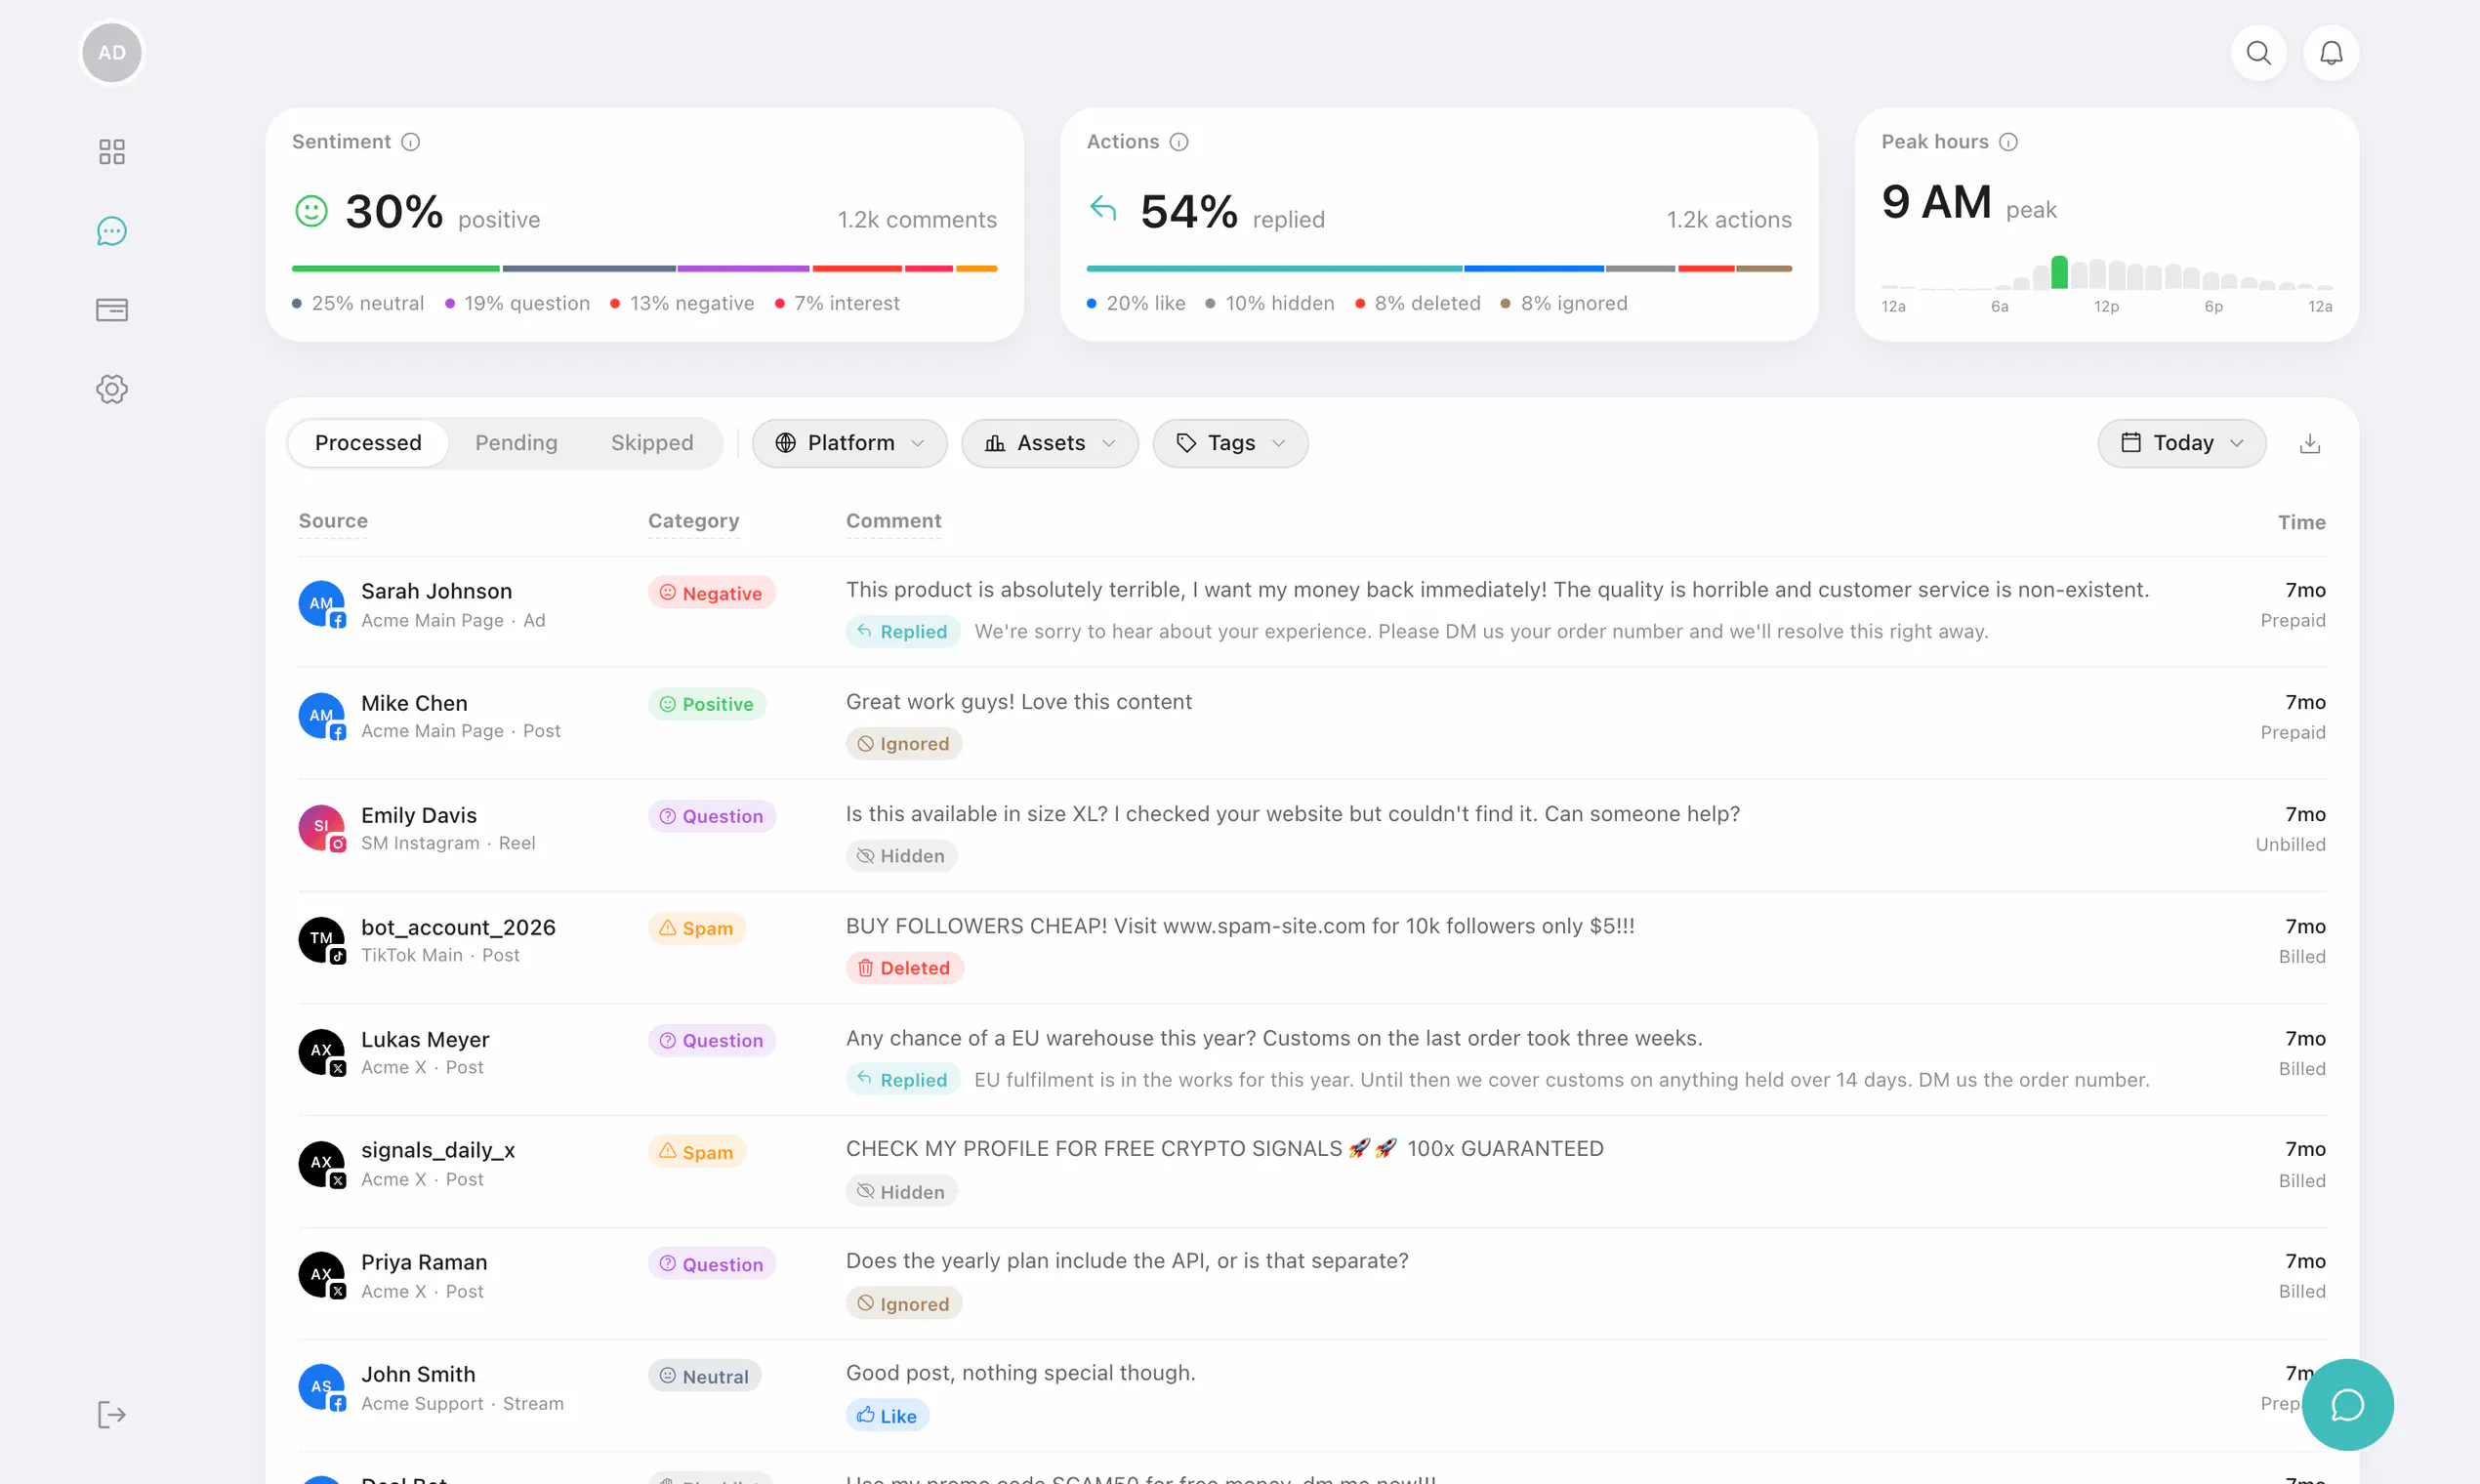Image resolution: width=2480 pixels, height=1484 pixels.
Task: Click the AD profile avatar
Action: [112, 53]
